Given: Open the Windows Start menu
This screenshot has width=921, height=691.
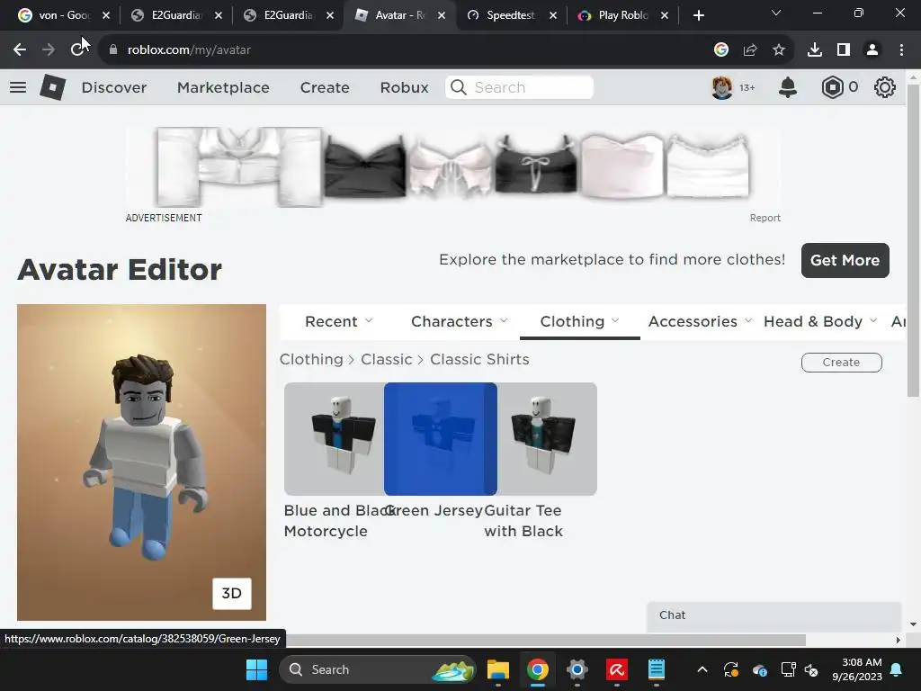Looking at the screenshot, I should (x=256, y=669).
